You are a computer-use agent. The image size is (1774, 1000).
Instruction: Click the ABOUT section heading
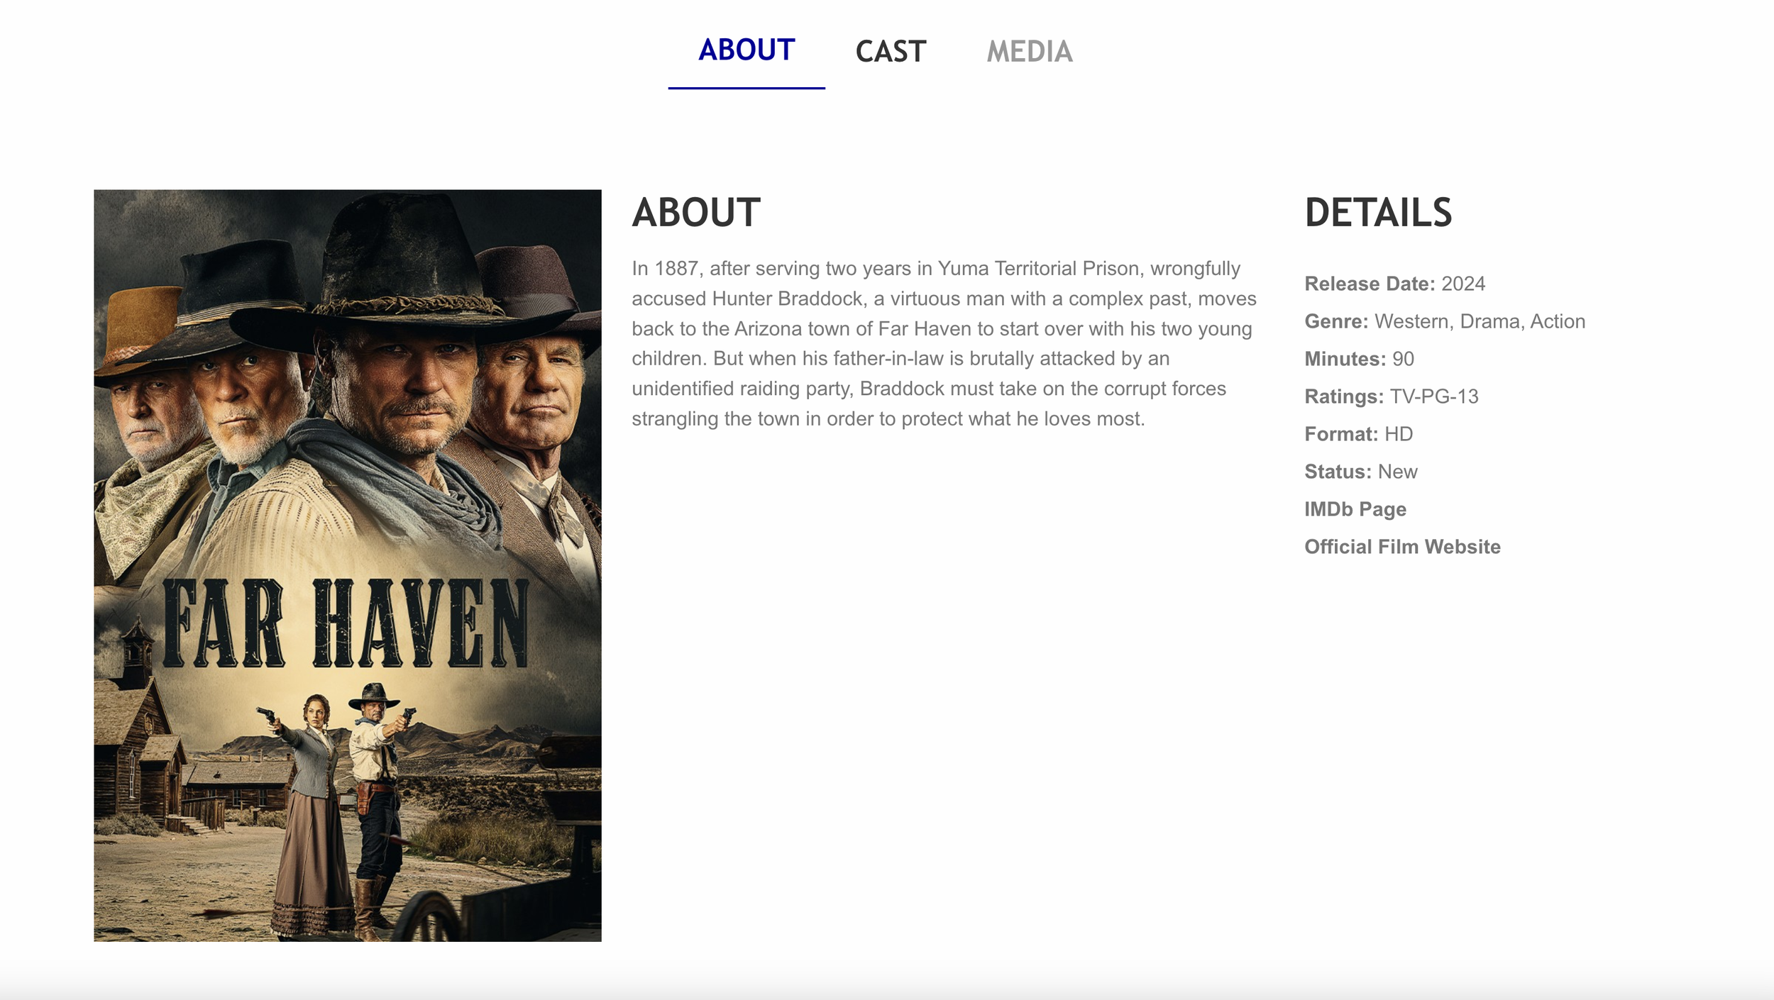(695, 213)
